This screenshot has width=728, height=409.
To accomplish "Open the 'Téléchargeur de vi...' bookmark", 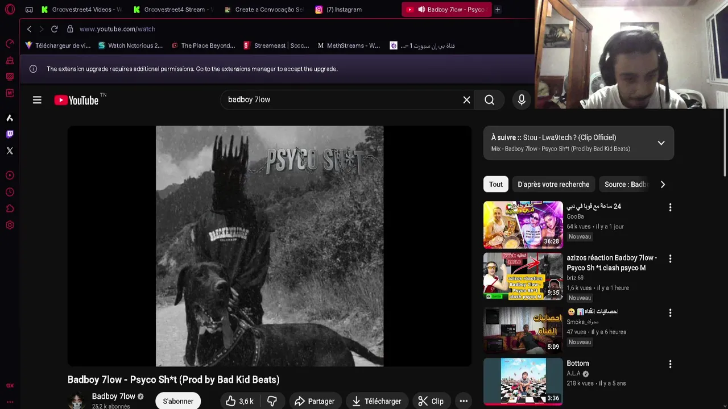I will [x=58, y=45].
